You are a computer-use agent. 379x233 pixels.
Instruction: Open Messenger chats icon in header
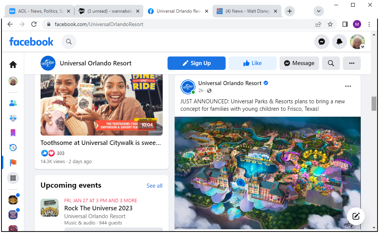[x=322, y=42]
